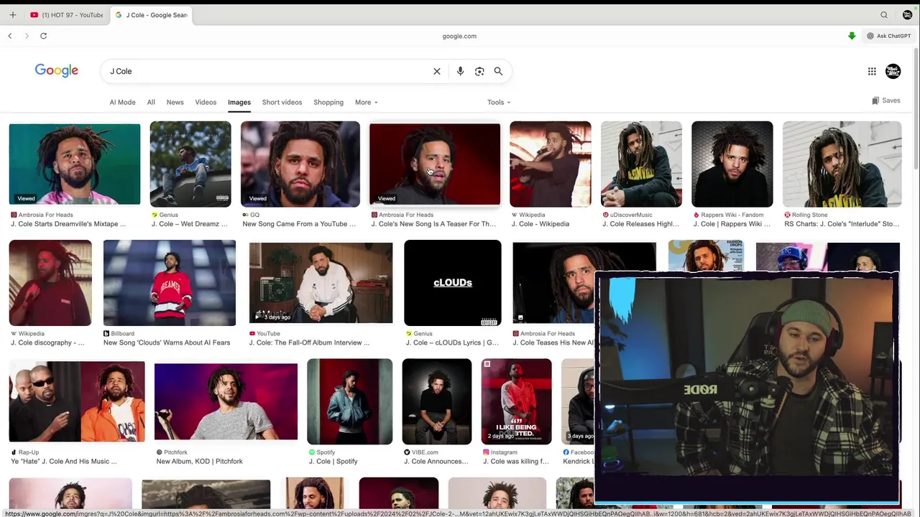Open the Pitchfork KOD thumbnail

click(x=226, y=401)
